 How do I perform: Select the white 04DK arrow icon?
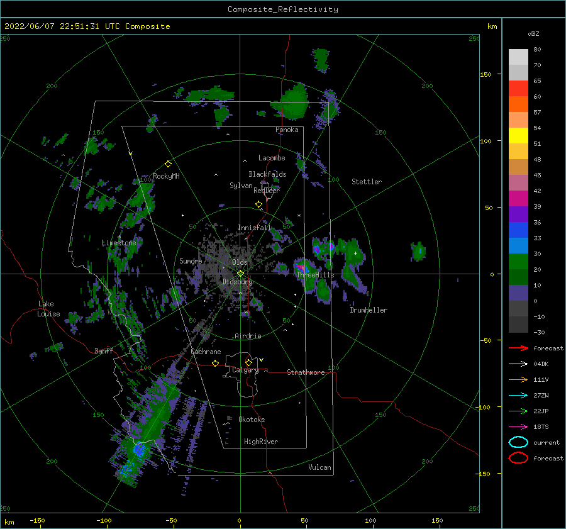[518, 364]
